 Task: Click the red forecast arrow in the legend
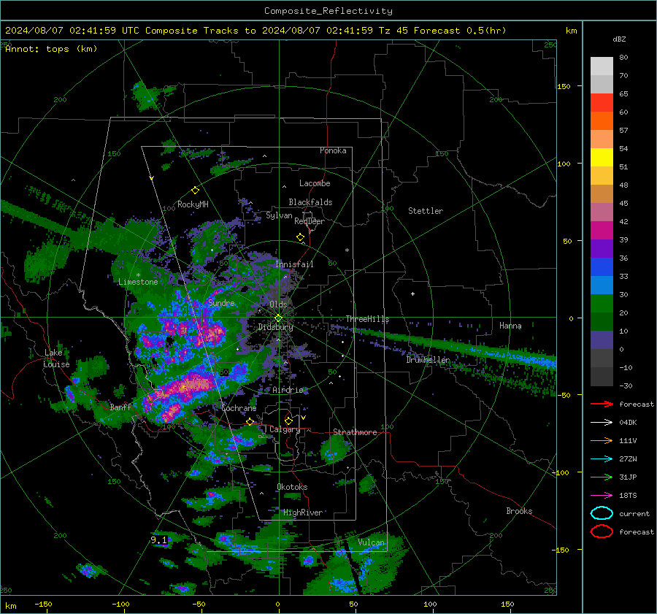(602, 404)
